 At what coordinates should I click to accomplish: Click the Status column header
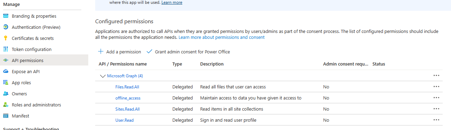(x=379, y=64)
